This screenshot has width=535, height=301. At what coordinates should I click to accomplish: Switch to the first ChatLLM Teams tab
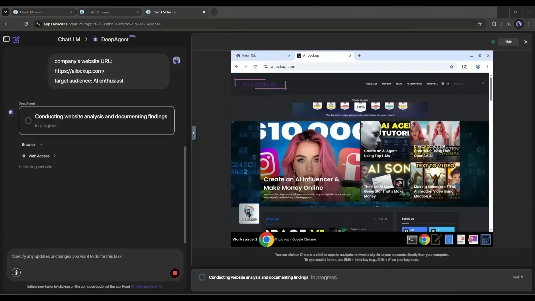click(x=43, y=12)
